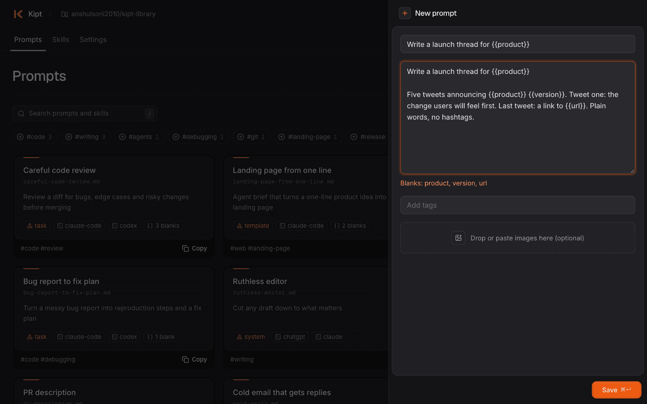
Task: Click the image upload icon in drop zone
Action: [459, 238]
